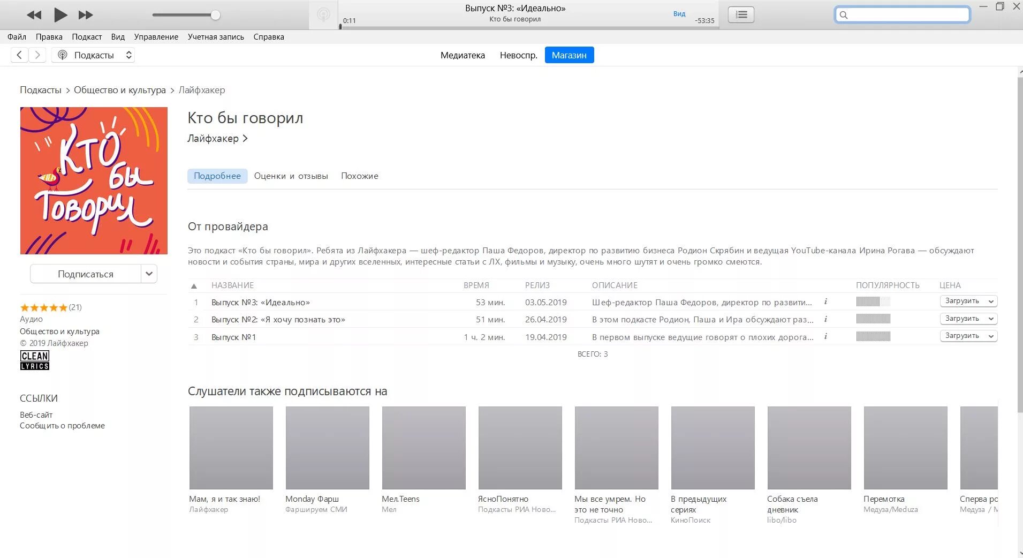Click the rewind previous track button
Image resolution: width=1023 pixels, height=558 pixels.
tap(34, 15)
